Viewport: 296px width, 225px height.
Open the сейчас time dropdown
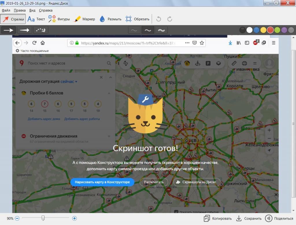[69, 82]
